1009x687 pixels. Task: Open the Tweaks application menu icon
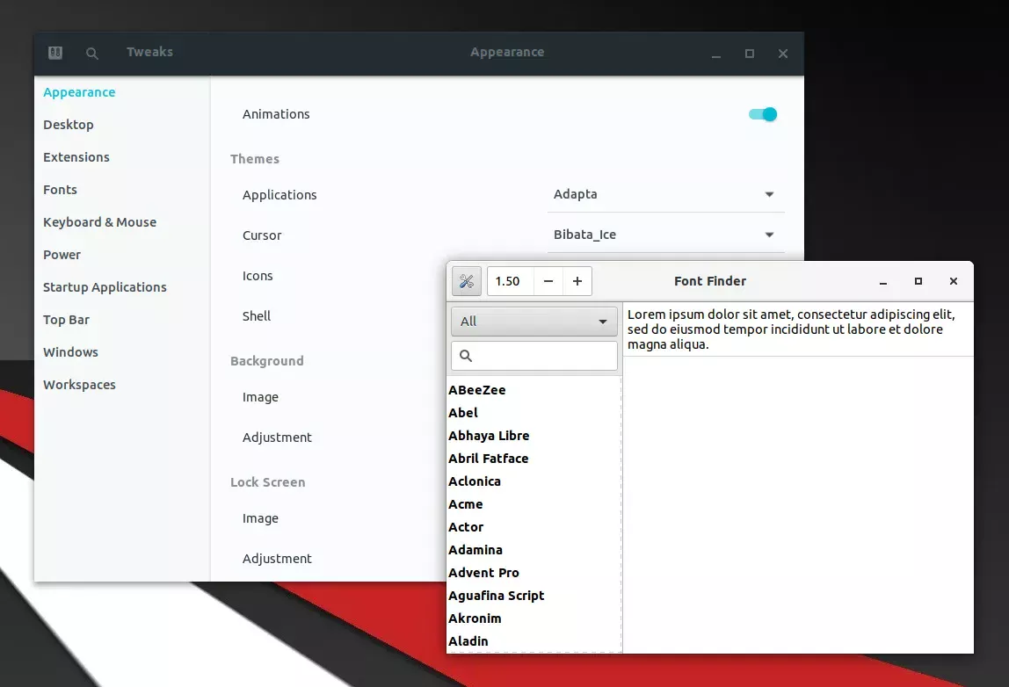pos(55,53)
